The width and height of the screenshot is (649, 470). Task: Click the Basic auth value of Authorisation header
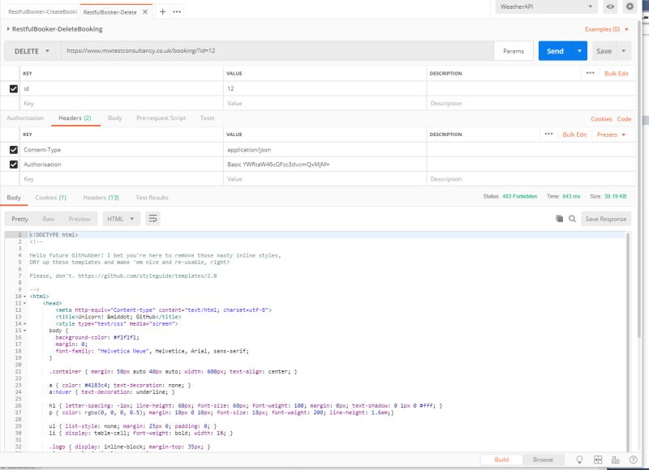[x=278, y=164]
